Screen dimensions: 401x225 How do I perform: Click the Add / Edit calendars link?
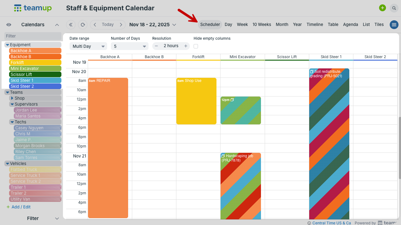(21, 207)
